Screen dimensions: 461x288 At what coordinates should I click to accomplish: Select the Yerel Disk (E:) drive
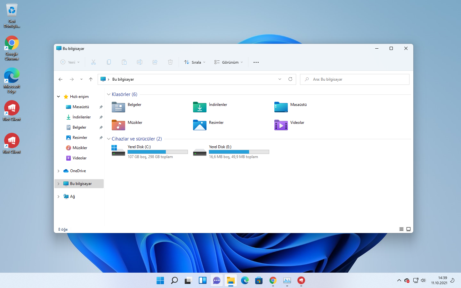231,152
